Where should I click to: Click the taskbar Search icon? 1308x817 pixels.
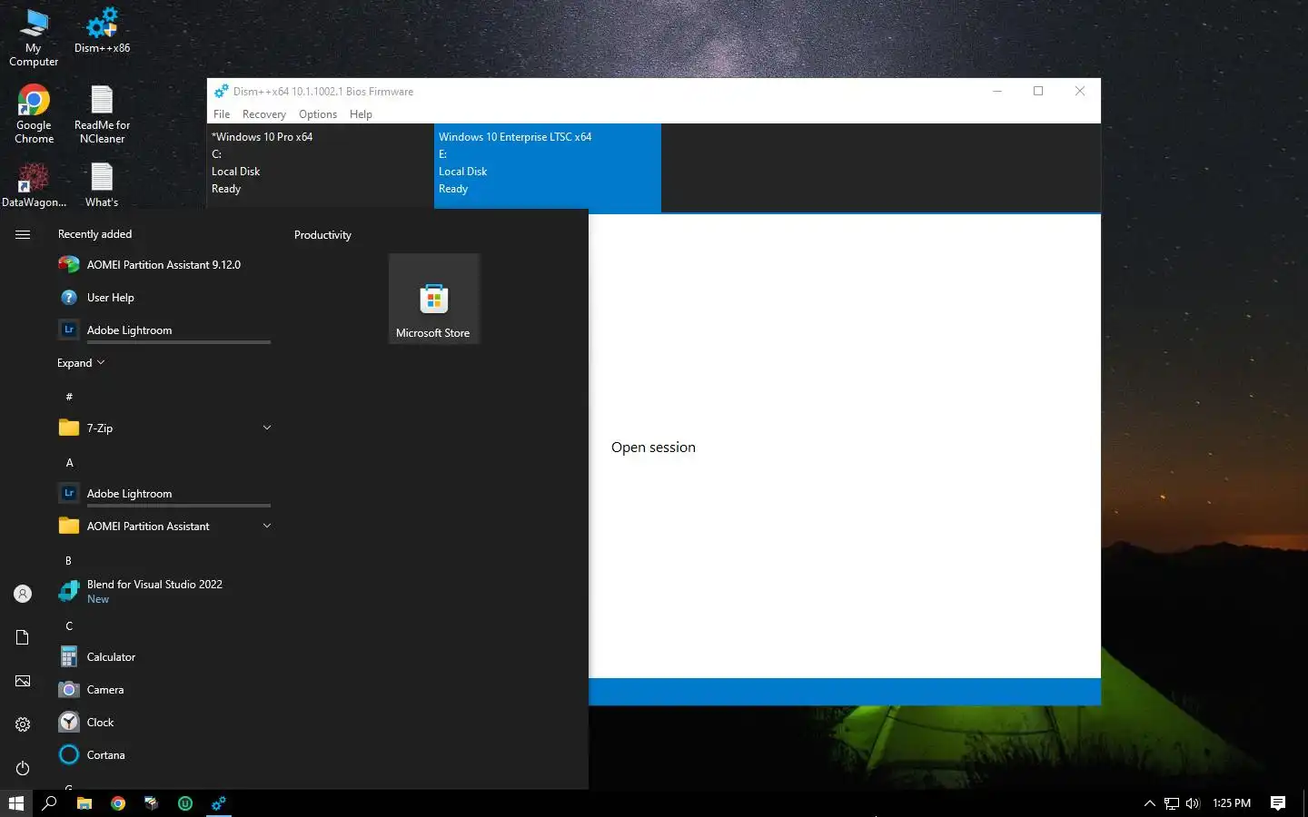(50, 803)
